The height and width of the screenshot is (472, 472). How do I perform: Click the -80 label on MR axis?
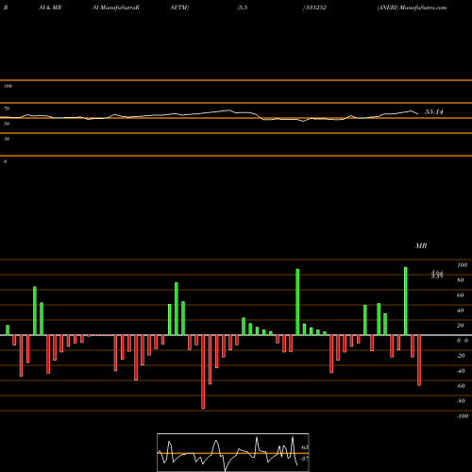coord(461,401)
